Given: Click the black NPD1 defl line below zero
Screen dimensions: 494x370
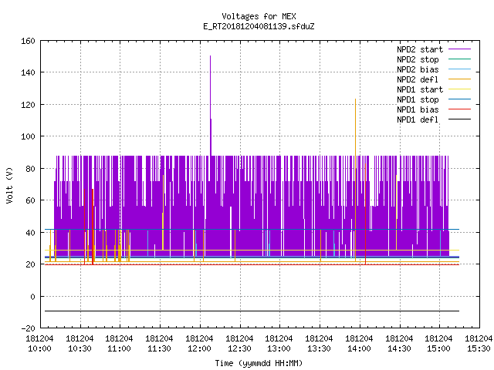Looking at the screenshot, I should (x=252, y=311).
